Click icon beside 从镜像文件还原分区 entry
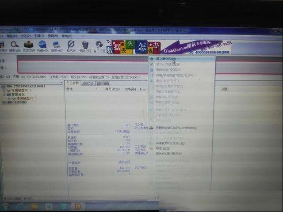Image resolution: width=283 pixels, height=212 pixels. (x=151, y=143)
